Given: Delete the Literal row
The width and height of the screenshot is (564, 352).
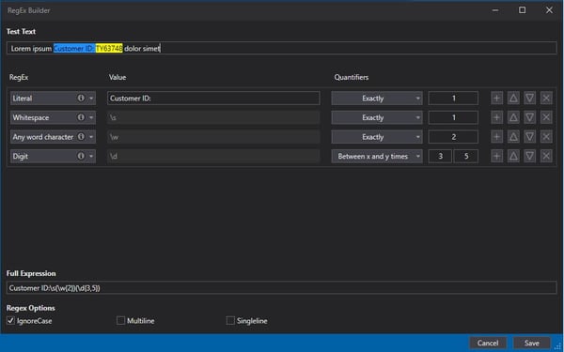Looking at the screenshot, I should 546,98.
